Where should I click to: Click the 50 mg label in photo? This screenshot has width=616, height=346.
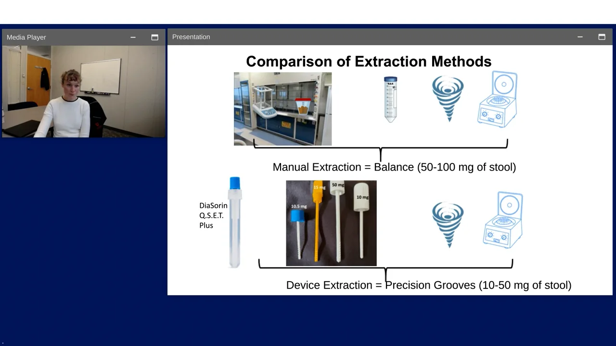337,185
